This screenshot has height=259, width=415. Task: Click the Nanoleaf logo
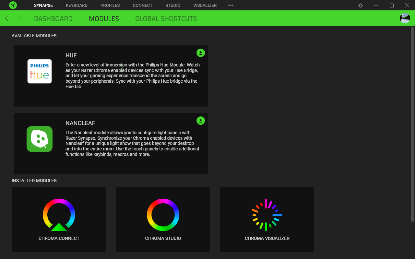pos(40,139)
